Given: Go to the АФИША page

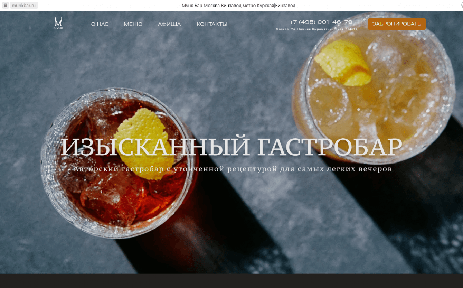Looking at the screenshot, I should click(169, 24).
